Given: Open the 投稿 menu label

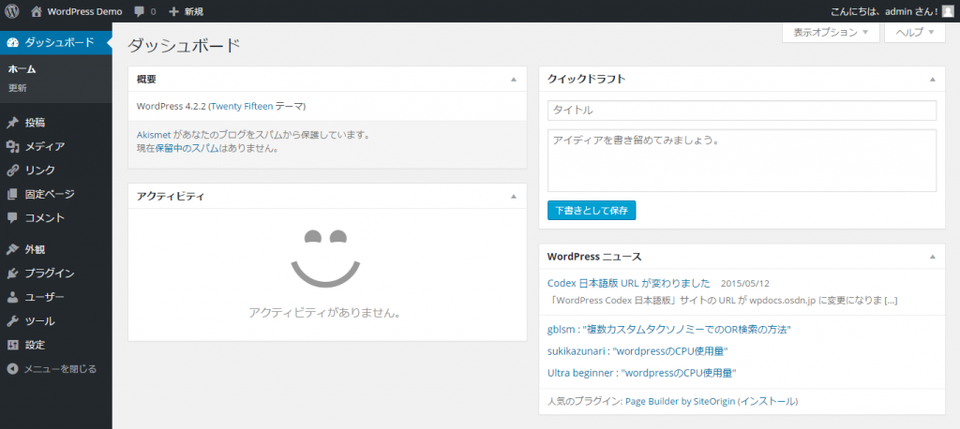Looking at the screenshot, I should click(35, 123).
